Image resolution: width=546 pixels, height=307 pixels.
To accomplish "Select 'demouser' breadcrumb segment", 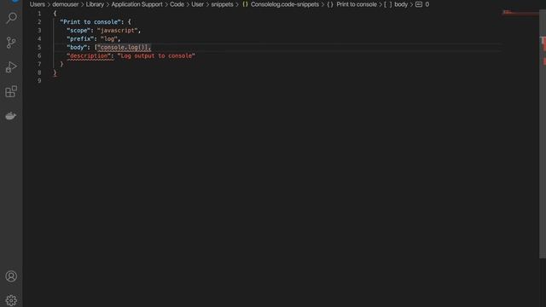I will [66, 4].
